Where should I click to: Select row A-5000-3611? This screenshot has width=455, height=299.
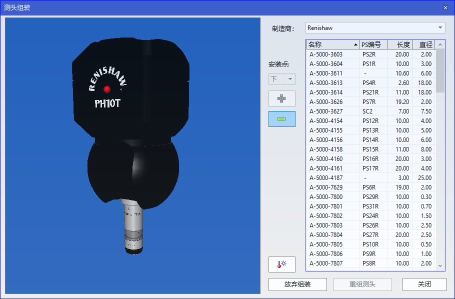click(371, 73)
